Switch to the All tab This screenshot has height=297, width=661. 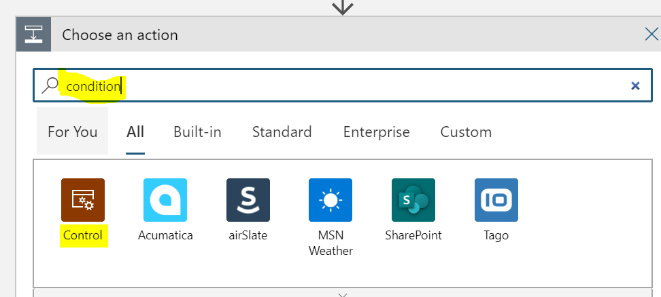135,132
